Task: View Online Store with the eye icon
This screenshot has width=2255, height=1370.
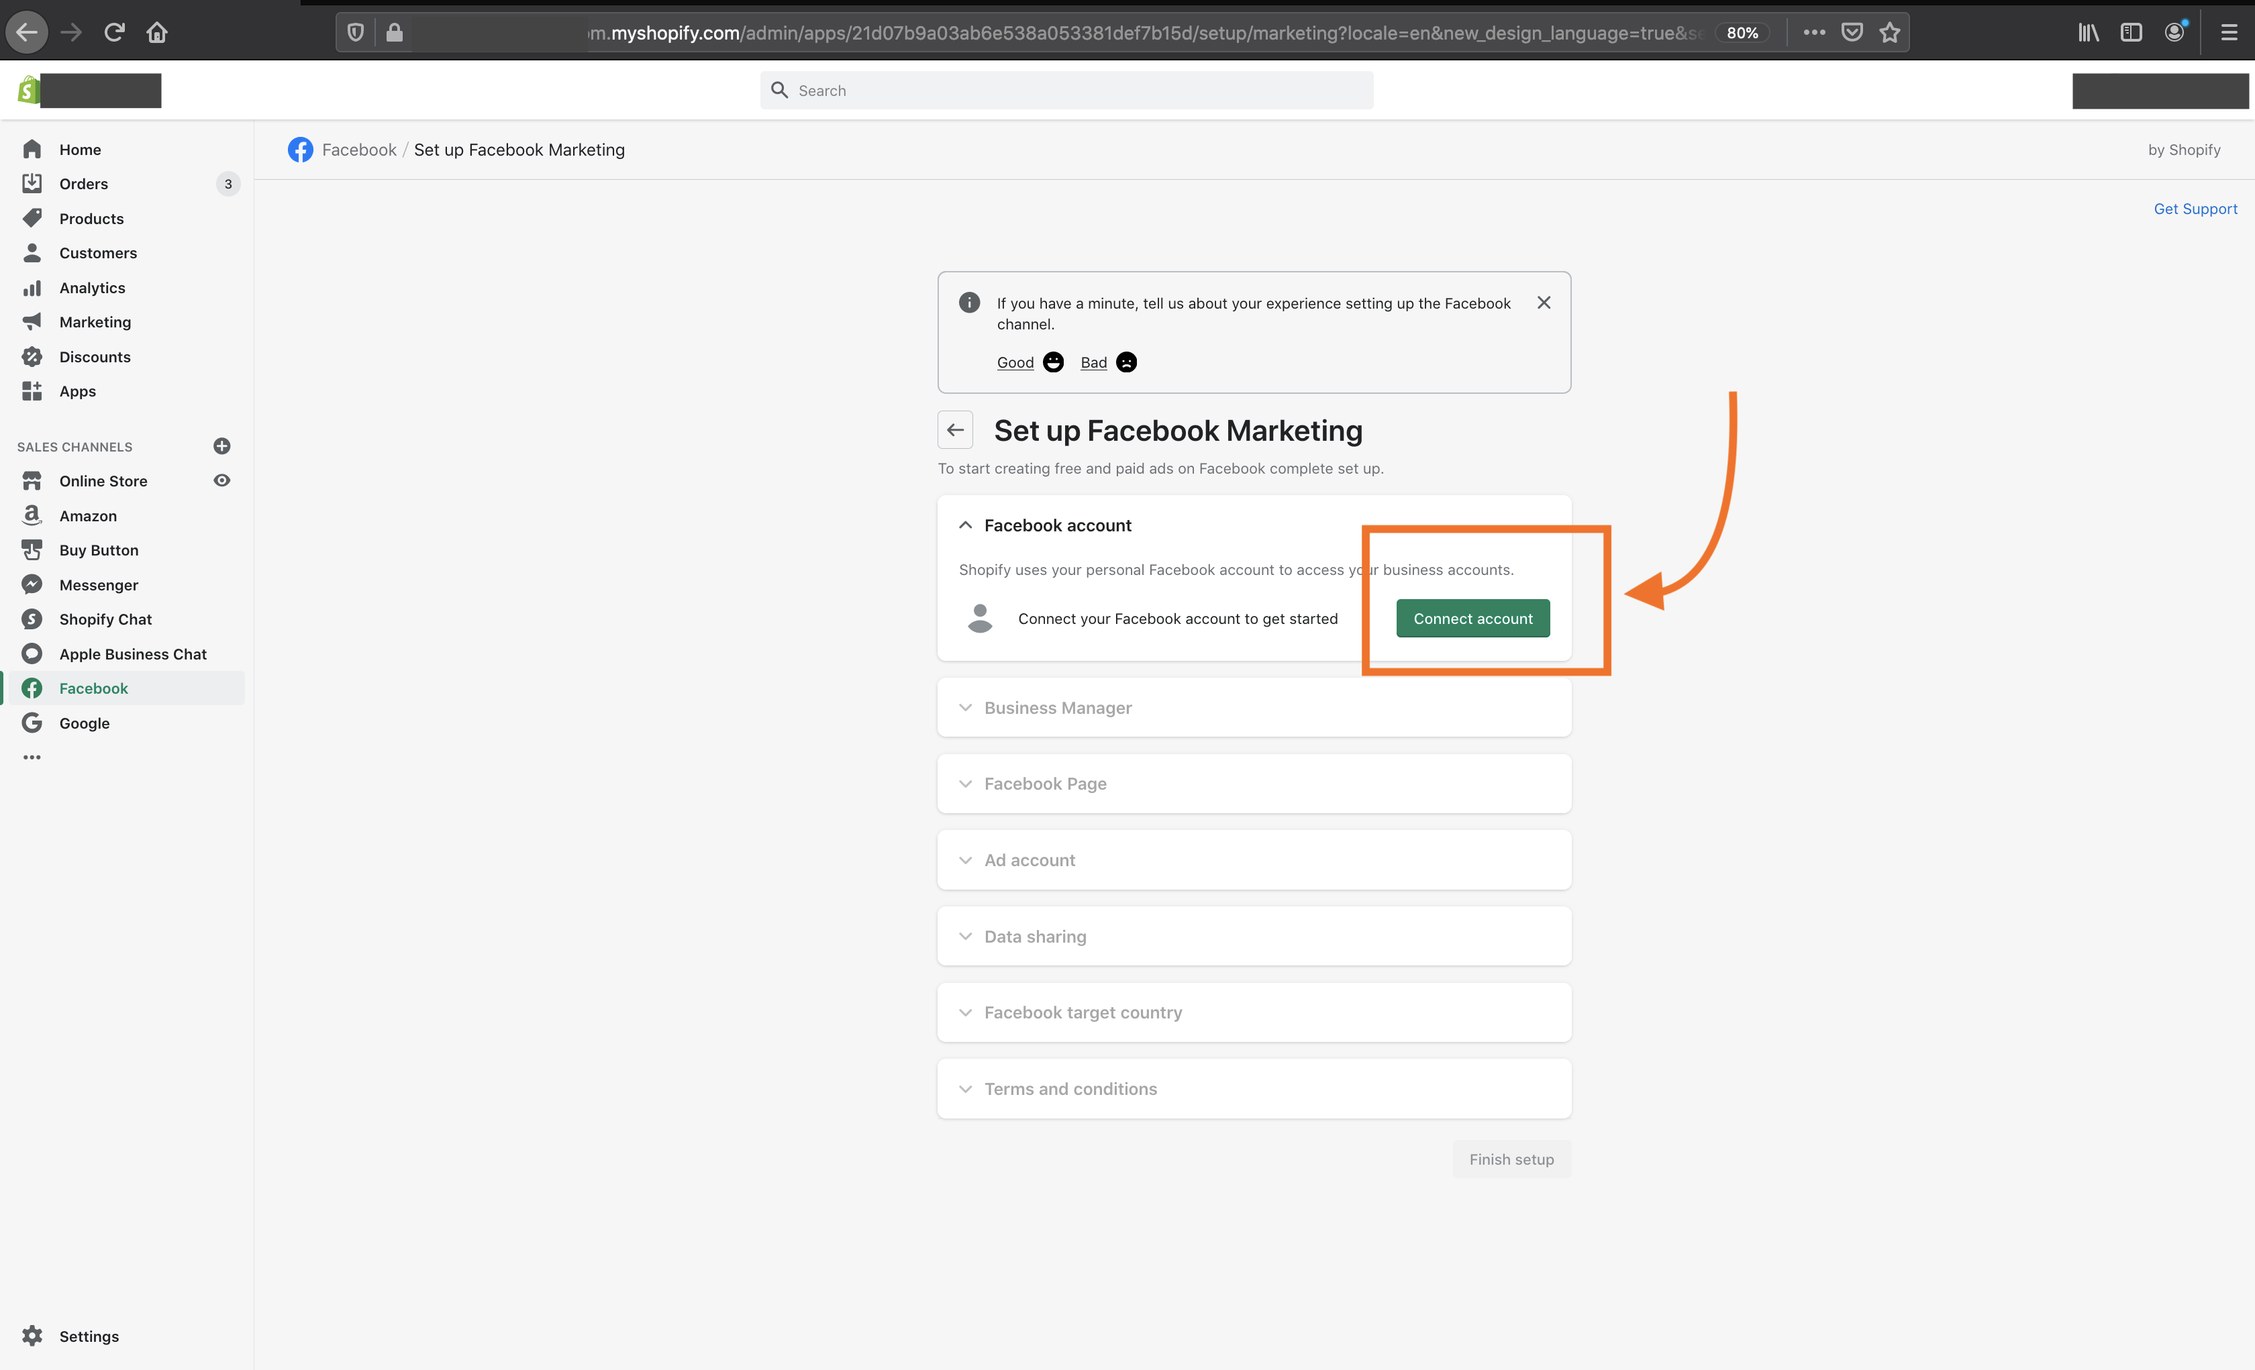Action: point(221,480)
